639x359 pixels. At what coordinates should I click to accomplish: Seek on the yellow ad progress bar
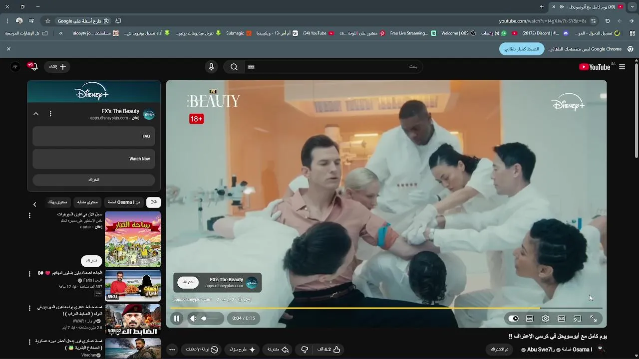[x=386, y=308]
